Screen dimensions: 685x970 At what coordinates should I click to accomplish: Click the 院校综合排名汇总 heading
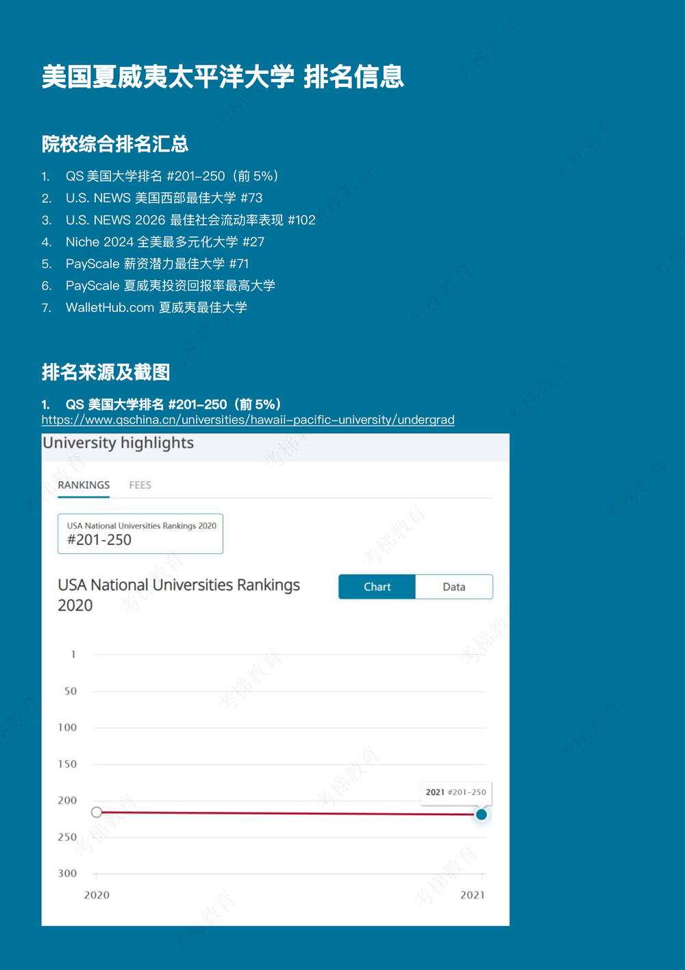pyautogui.click(x=115, y=144)
